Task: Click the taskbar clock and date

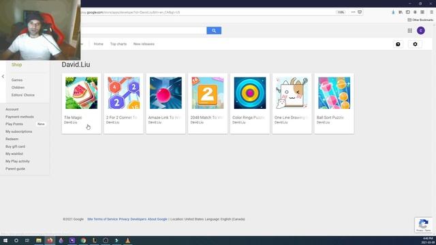Action: pos(428,240)
